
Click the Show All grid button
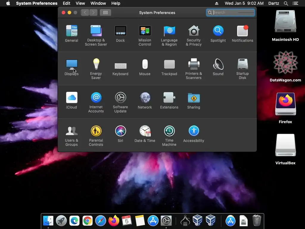click(105, 13)
